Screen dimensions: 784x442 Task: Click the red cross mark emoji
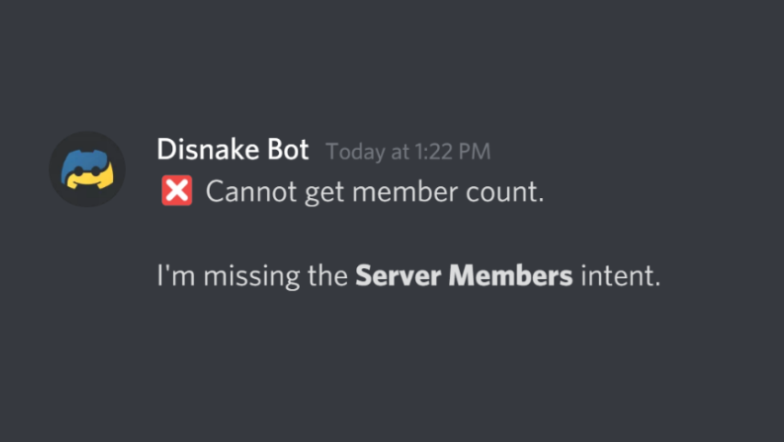(177, 192)
